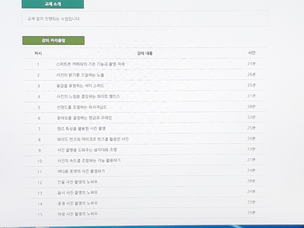Click lecture number 4 in 차시 column
Viewport: 304px width, 228px height.
tap(39, 97)
